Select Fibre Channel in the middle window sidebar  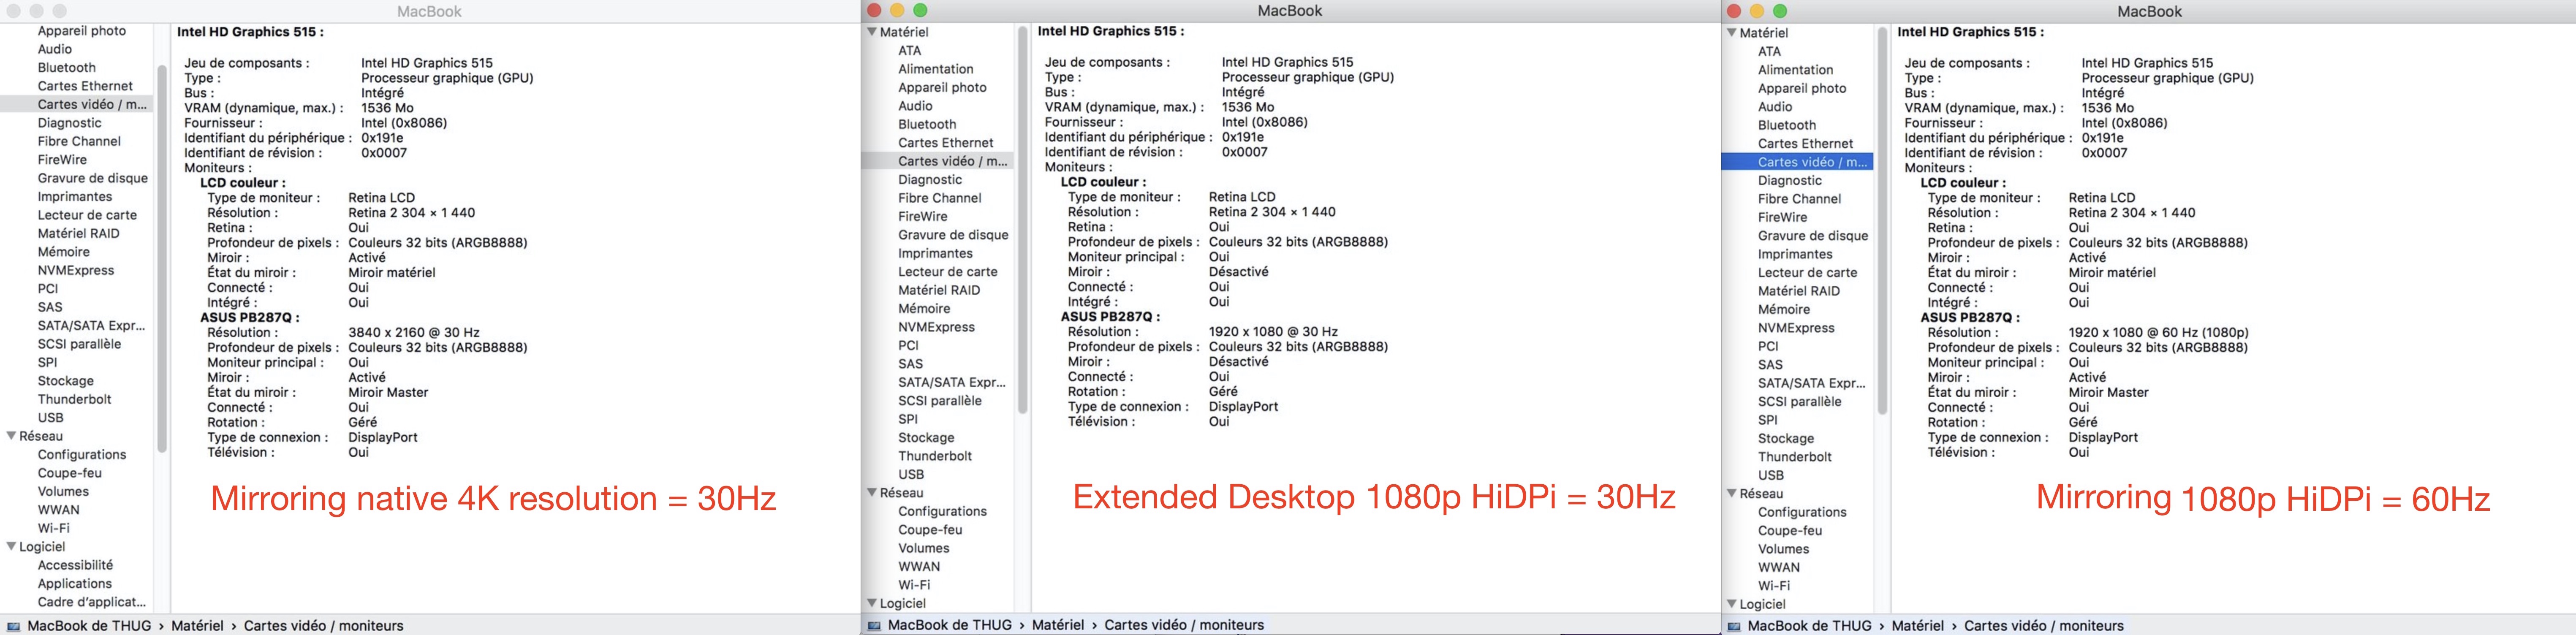[x=940, y=198]
